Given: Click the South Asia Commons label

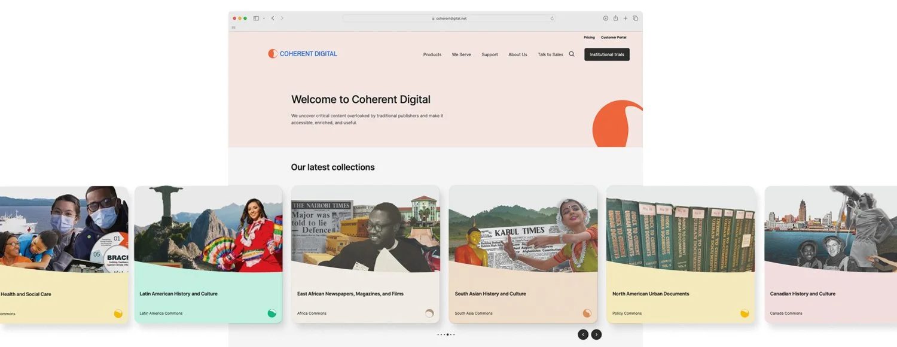Looking at the screenshot, I should click(x=474, y=313).
